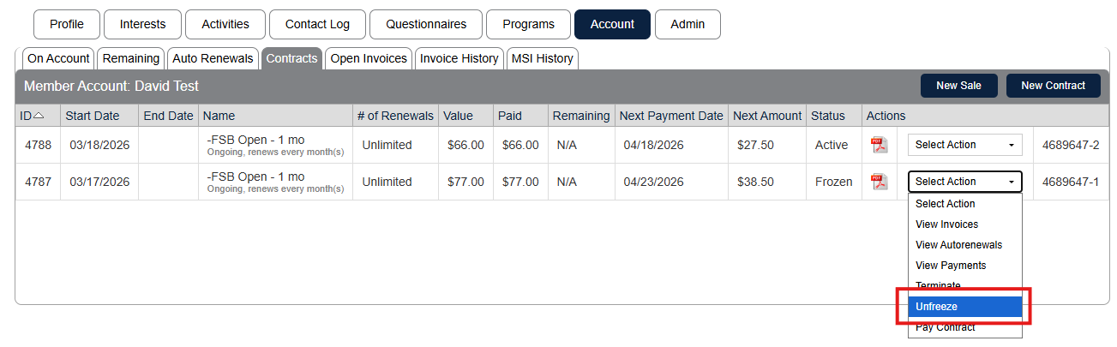This screenshot has height=347, width=1117.
Task: Open PDF icon for contract 4787
Action: pos(879,182)
